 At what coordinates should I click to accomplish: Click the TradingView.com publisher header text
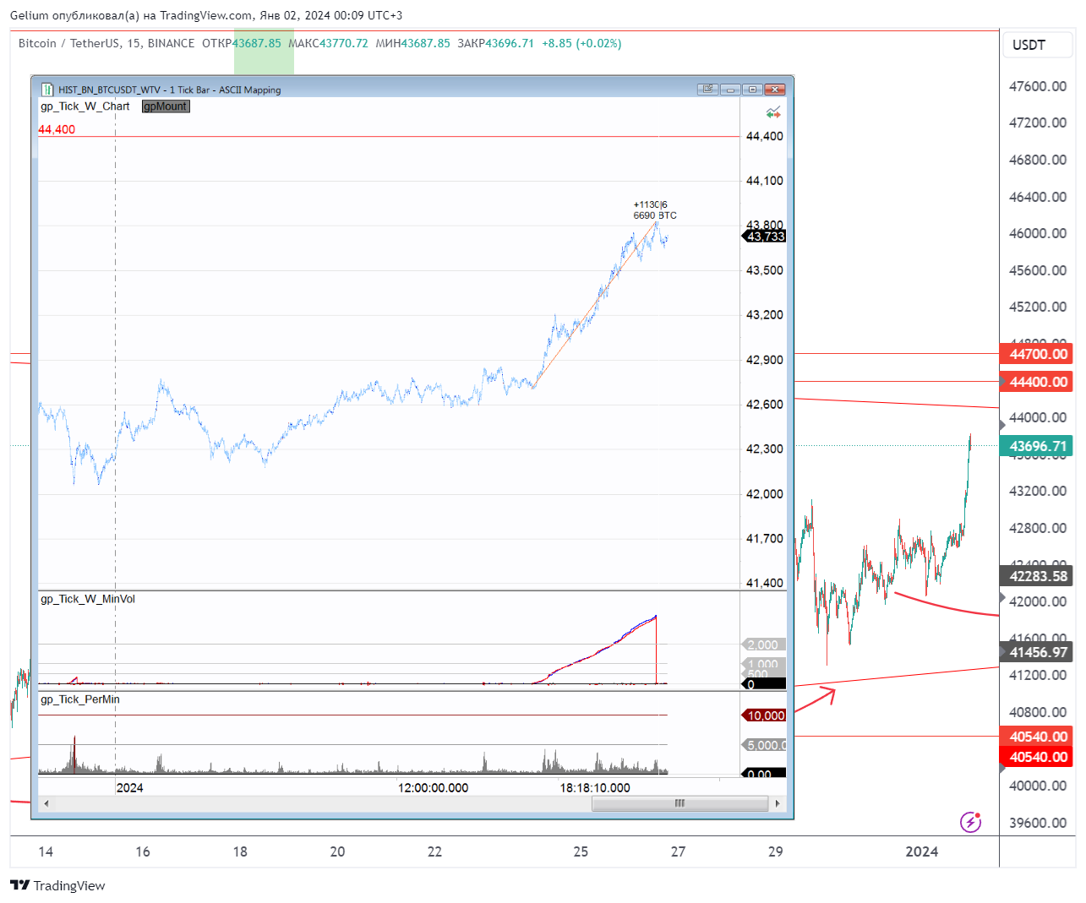click(206, 15)
